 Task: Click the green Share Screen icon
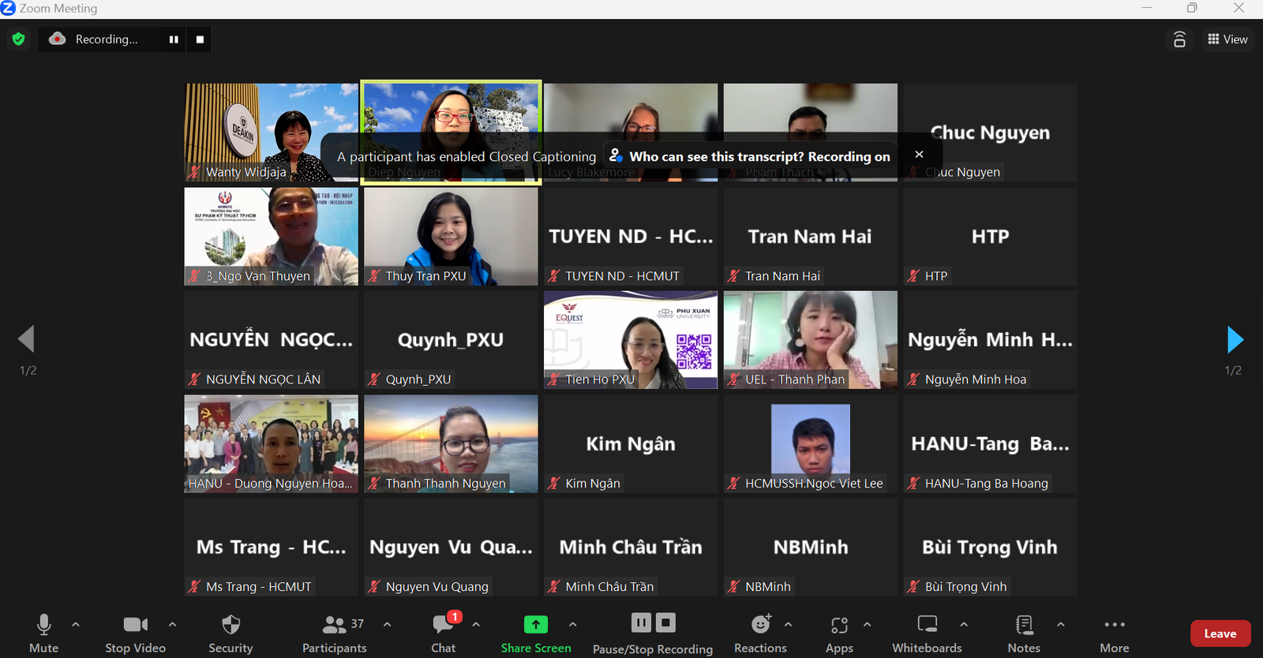536,625
